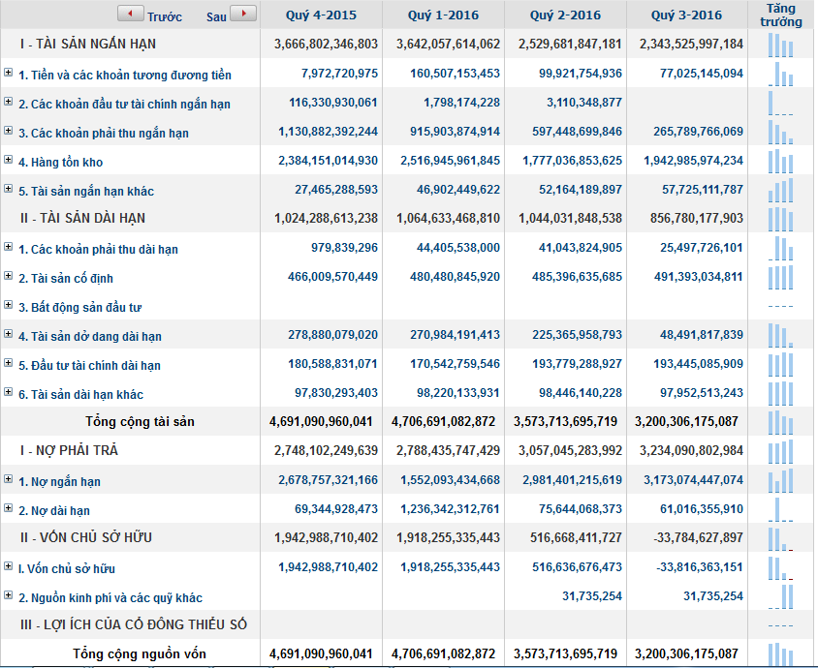Expand row 1. Các khoản phải thu dài hạn
This screenshot has height=668, width=818.
[9, 247]
